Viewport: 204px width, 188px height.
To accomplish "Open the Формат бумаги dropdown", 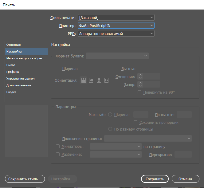I will click(117, 56).
